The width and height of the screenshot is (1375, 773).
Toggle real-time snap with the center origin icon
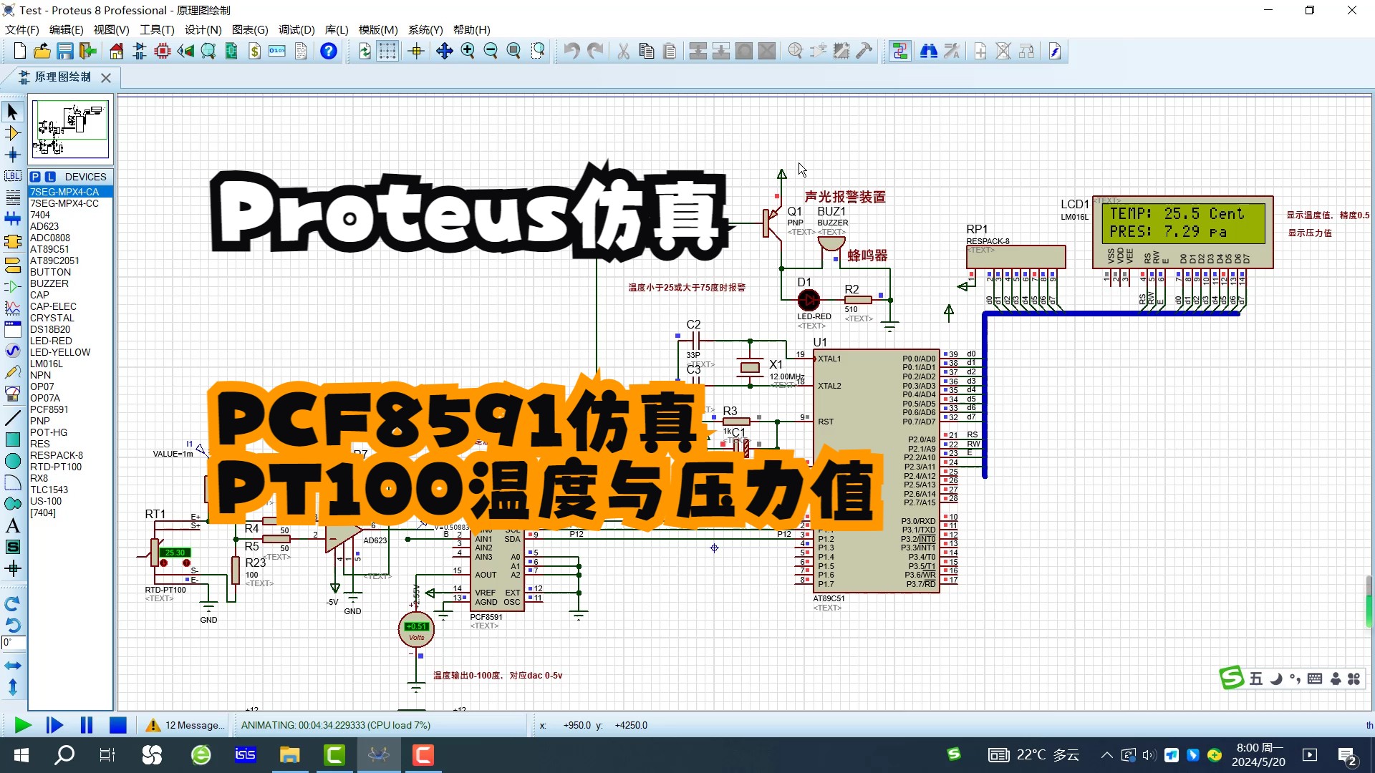(415, 51)
